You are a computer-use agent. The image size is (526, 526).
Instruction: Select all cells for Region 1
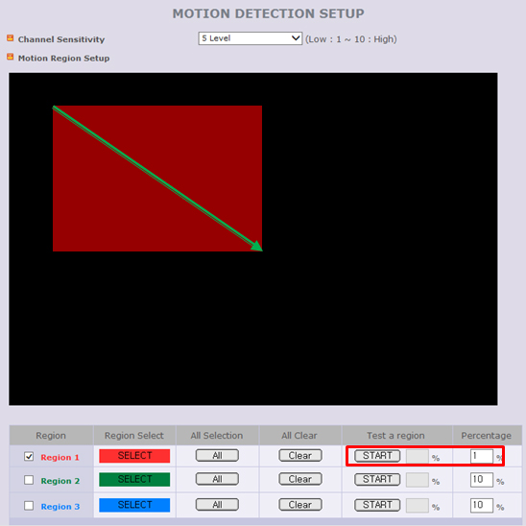[217, 456]
